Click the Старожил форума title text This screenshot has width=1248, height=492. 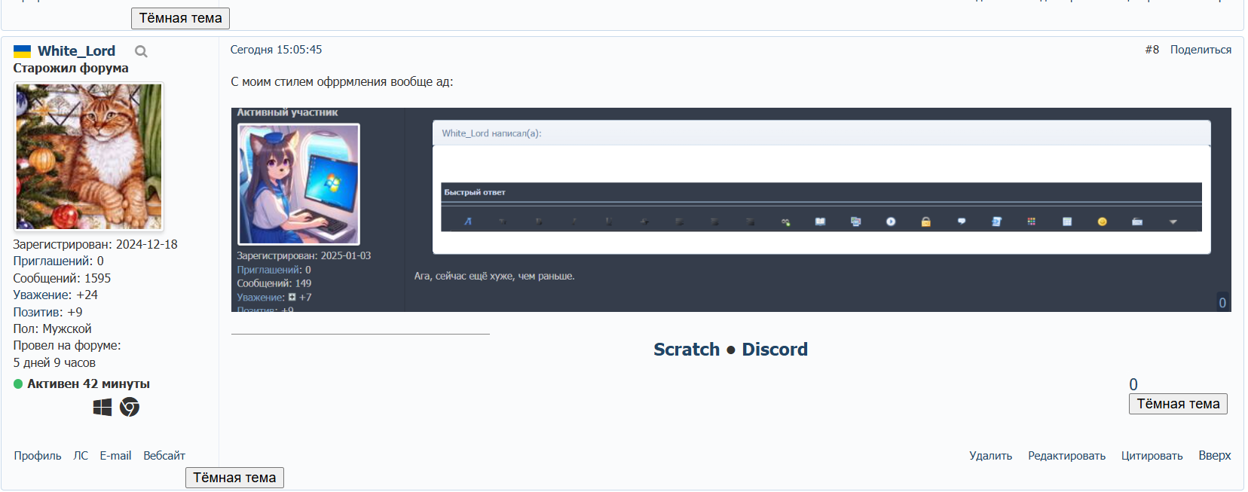pos(71,68)
